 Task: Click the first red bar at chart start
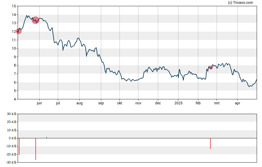(x=19, y=146)
